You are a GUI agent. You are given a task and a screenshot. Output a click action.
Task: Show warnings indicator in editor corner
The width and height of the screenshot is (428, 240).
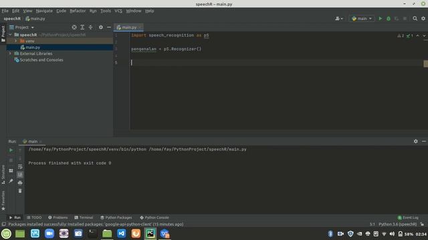click(401, 35)
